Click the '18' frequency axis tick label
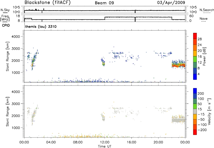 pos(18,16)
